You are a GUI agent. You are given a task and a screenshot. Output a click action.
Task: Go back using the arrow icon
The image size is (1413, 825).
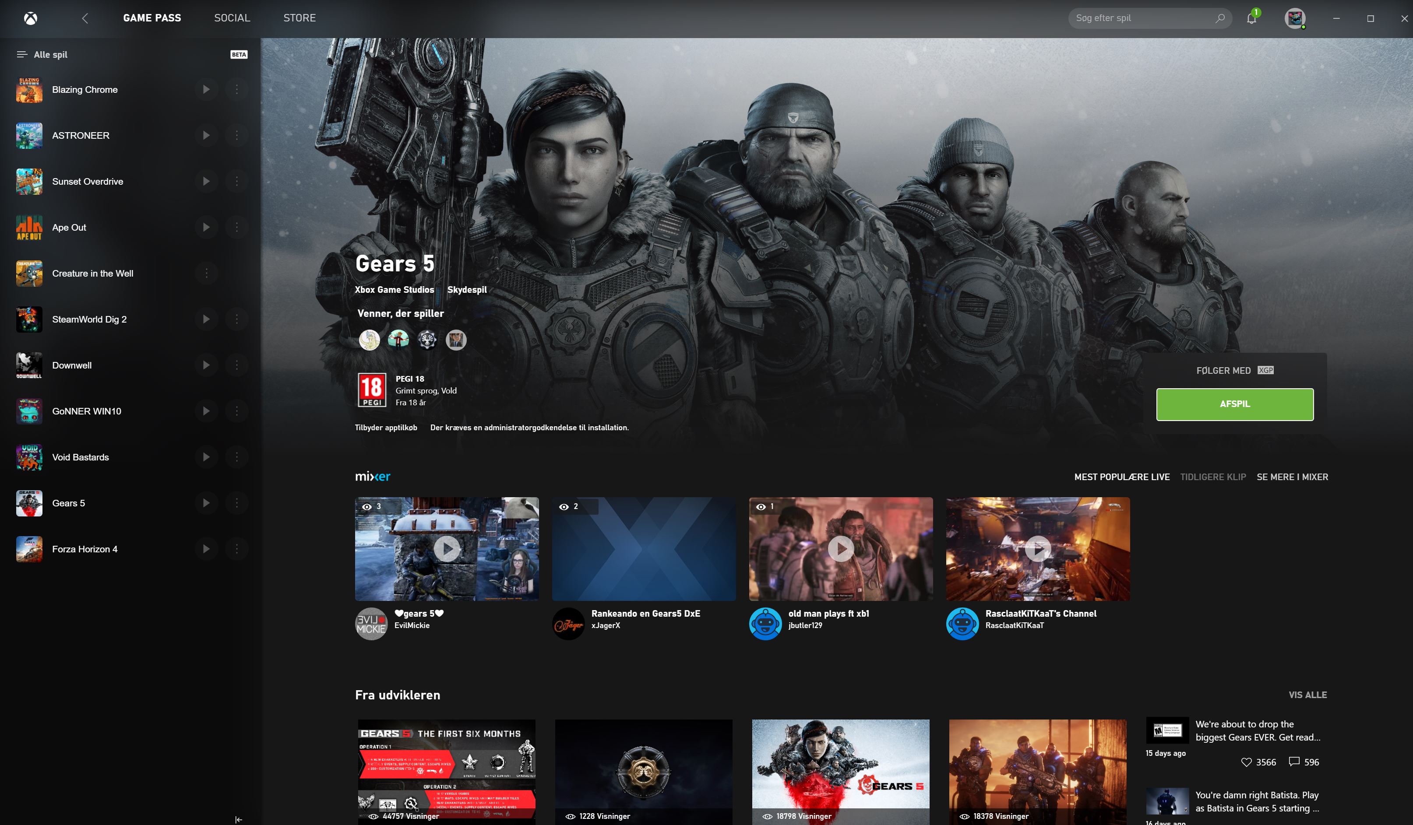tap(85, 18)
